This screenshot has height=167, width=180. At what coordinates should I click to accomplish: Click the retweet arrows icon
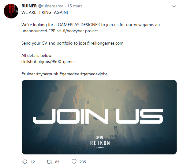(x=49, y=162)
